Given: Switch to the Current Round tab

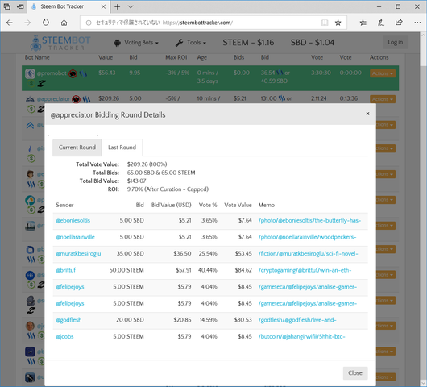Looking at the screenshot, I should (x=77, y=148).
